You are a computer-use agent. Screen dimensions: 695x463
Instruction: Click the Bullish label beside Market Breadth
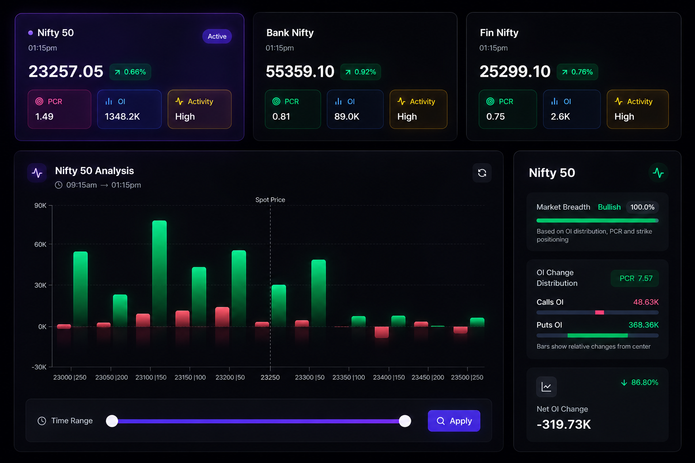tap(609, 207)
